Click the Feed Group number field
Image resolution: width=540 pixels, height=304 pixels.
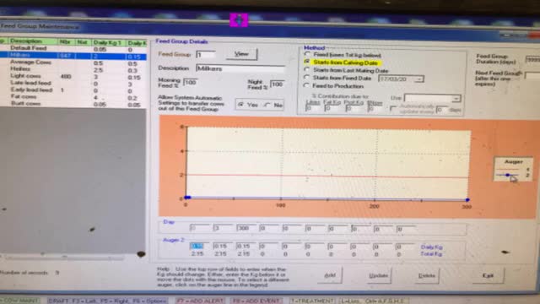click(206, 54)
